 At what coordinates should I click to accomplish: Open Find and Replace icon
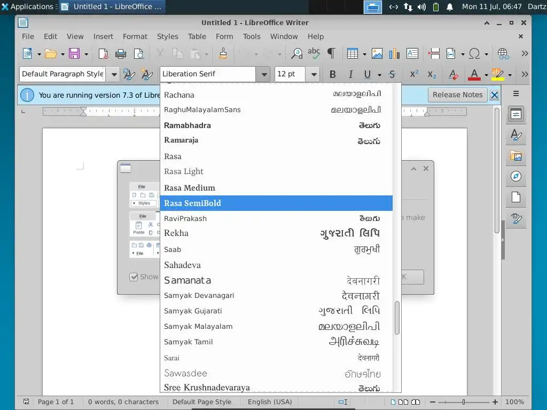pyautogui.click(x=296, y=54)
